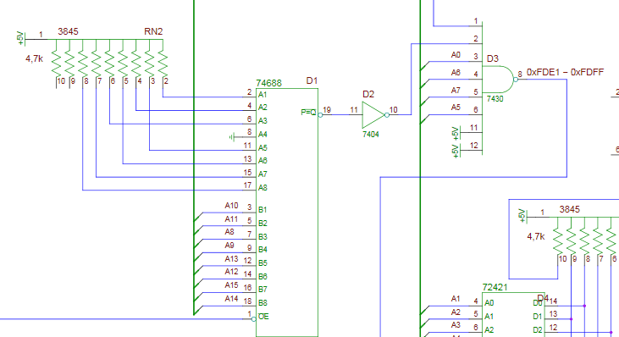Select RN2 resistor ending at pin 10
Screen dimensions: 619x337
(56, 64)
